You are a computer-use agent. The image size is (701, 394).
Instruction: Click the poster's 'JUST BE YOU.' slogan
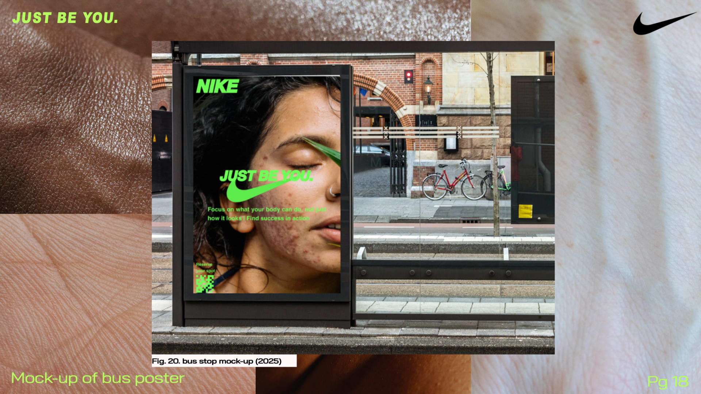point(266,176)
